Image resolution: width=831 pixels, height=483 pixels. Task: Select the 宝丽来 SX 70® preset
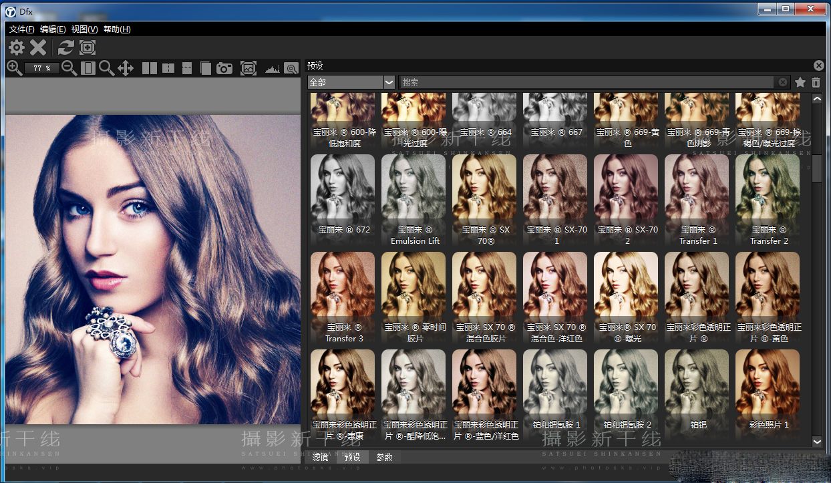[486, 200]
